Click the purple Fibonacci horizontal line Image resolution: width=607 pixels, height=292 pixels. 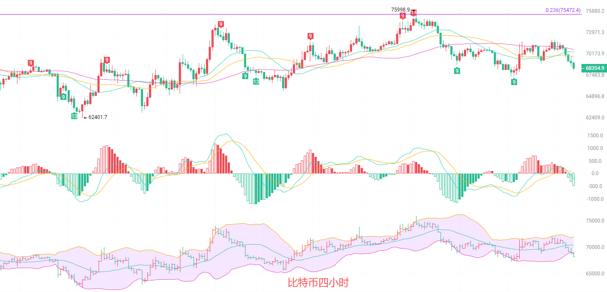click(255, 14)
